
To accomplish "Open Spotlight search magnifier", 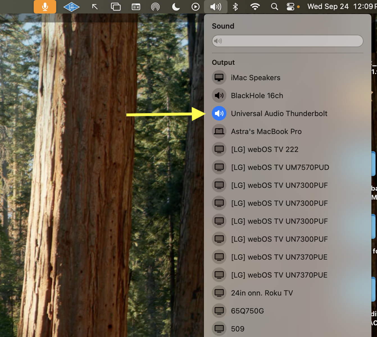I will click(x=274, y=7).
